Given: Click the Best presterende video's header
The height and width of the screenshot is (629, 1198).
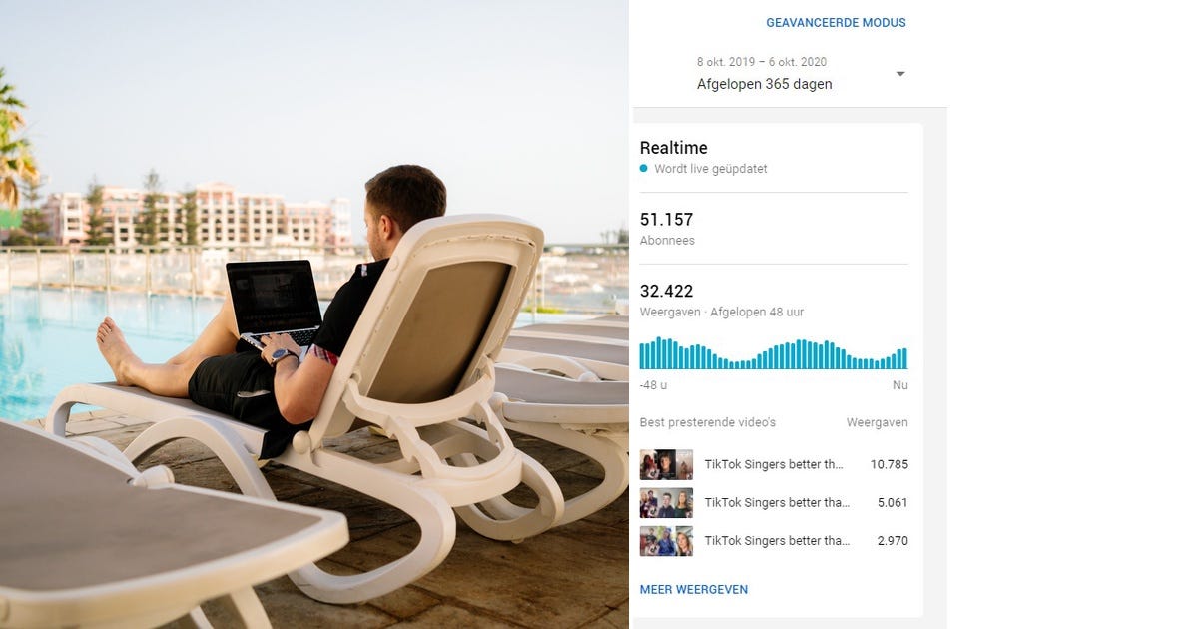Looking at the screenshot, I should point(708,422).
